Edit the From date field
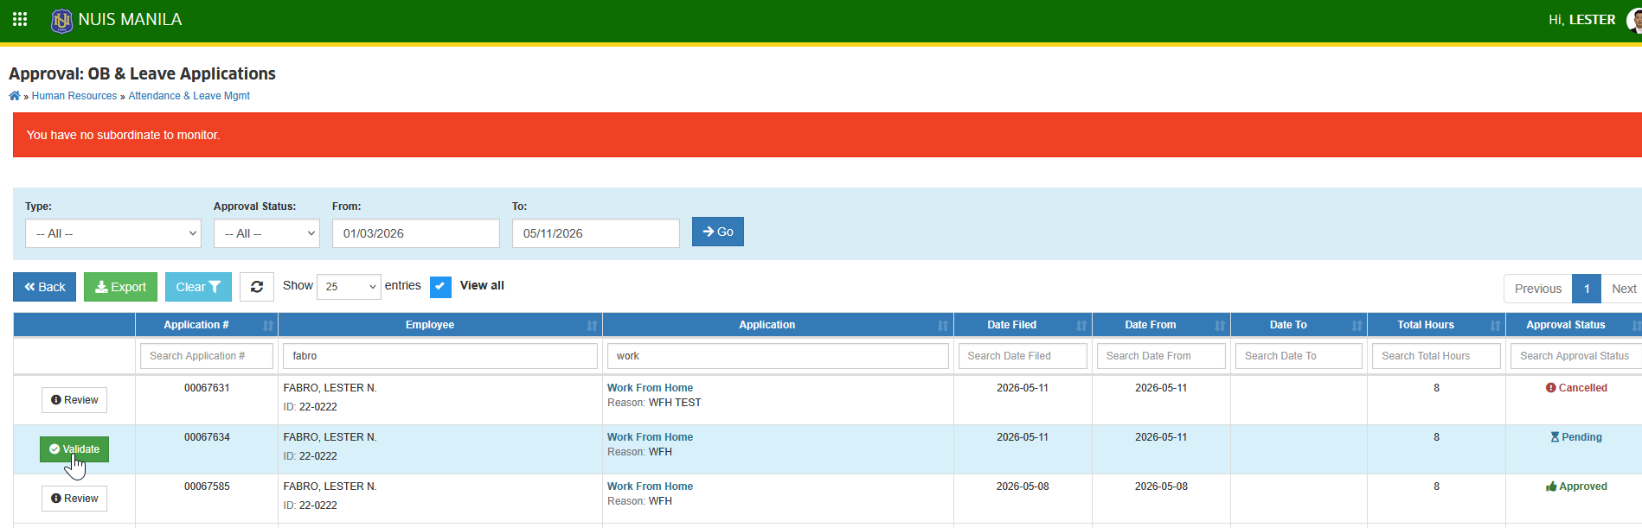This screenshot has width=1642, height=528. (416, 233)
